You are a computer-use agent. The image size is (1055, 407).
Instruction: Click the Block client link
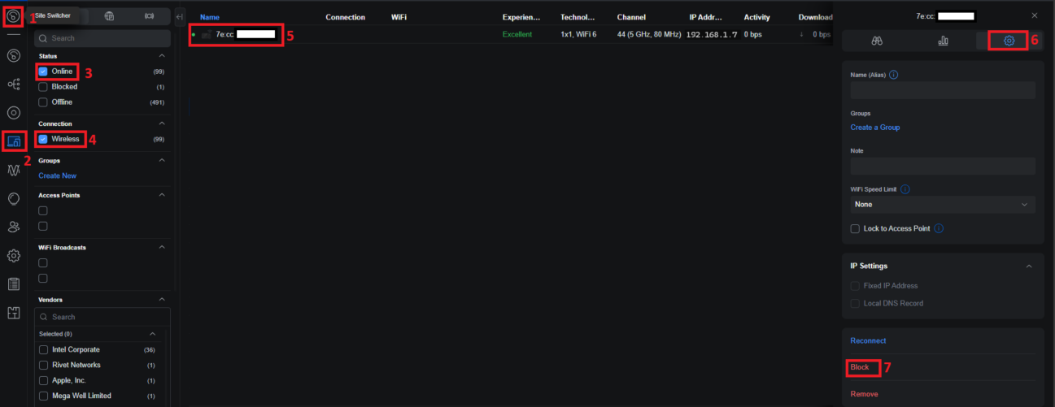860,367
